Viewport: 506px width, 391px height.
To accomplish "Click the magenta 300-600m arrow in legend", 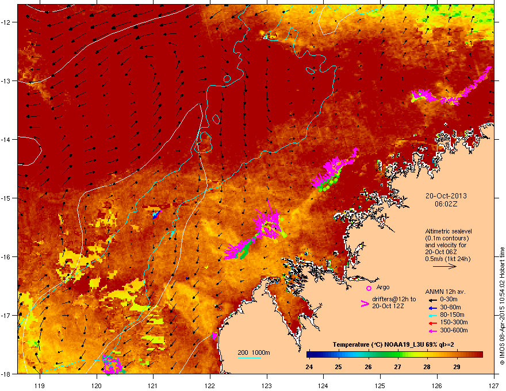I will pyautogui.click(x=433, y=331).
